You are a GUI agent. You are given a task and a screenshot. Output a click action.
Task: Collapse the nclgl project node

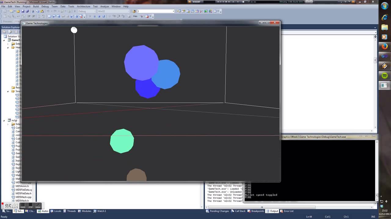[x=4, y=120]
